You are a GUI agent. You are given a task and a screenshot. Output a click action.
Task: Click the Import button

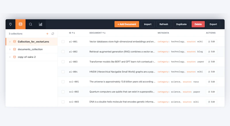click(x=148, y=24)
